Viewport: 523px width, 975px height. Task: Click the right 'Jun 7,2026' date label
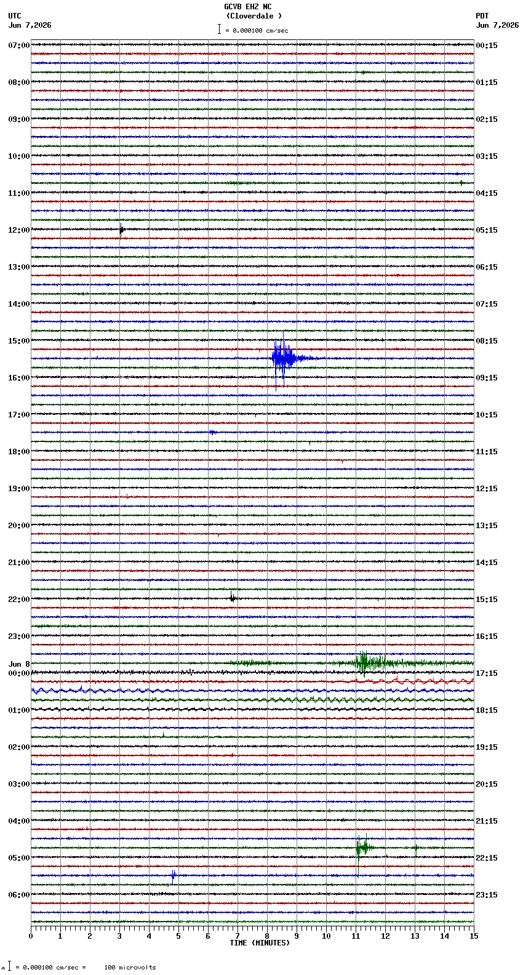pos(497,25)
